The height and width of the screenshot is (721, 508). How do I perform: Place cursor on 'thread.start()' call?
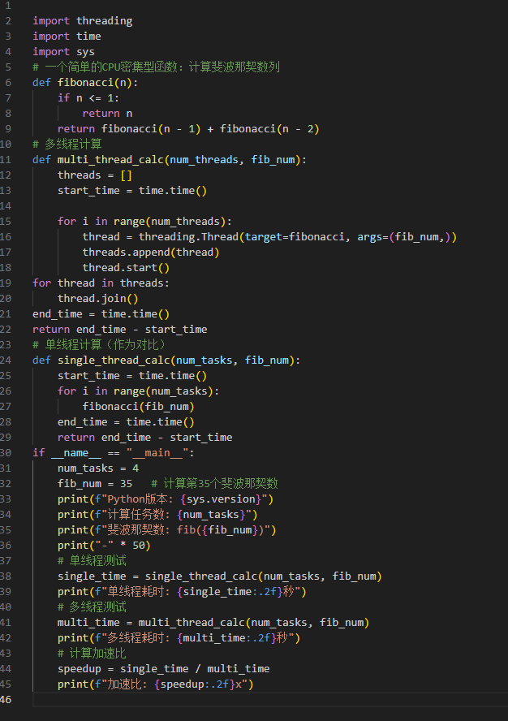(126, 267)
